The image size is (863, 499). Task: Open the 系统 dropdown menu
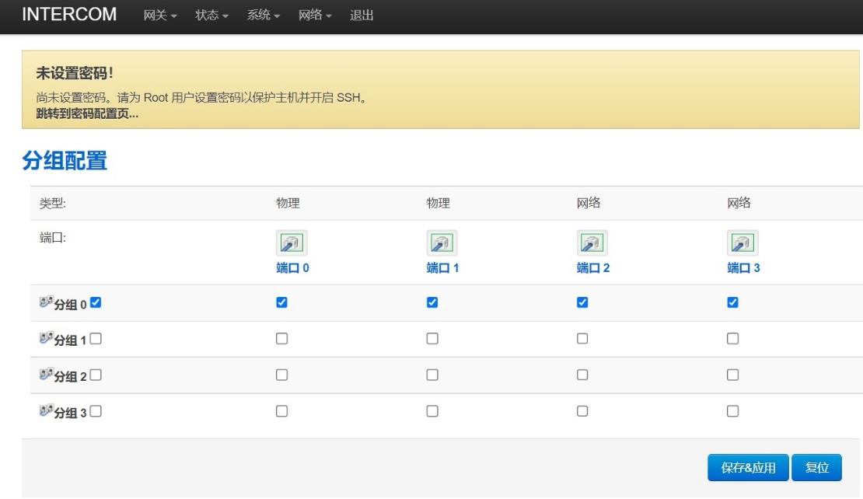pos(264,16)
